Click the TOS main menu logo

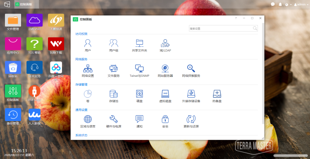pyautogui.click(x=7, y=4)
